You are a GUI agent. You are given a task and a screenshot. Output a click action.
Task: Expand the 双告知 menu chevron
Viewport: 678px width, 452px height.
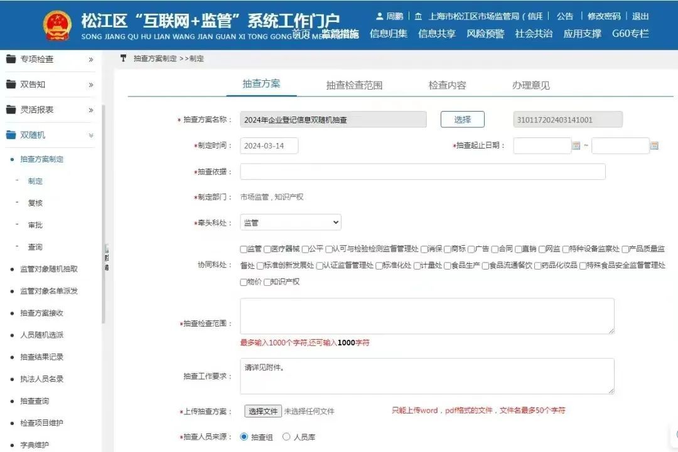point(91,85)
